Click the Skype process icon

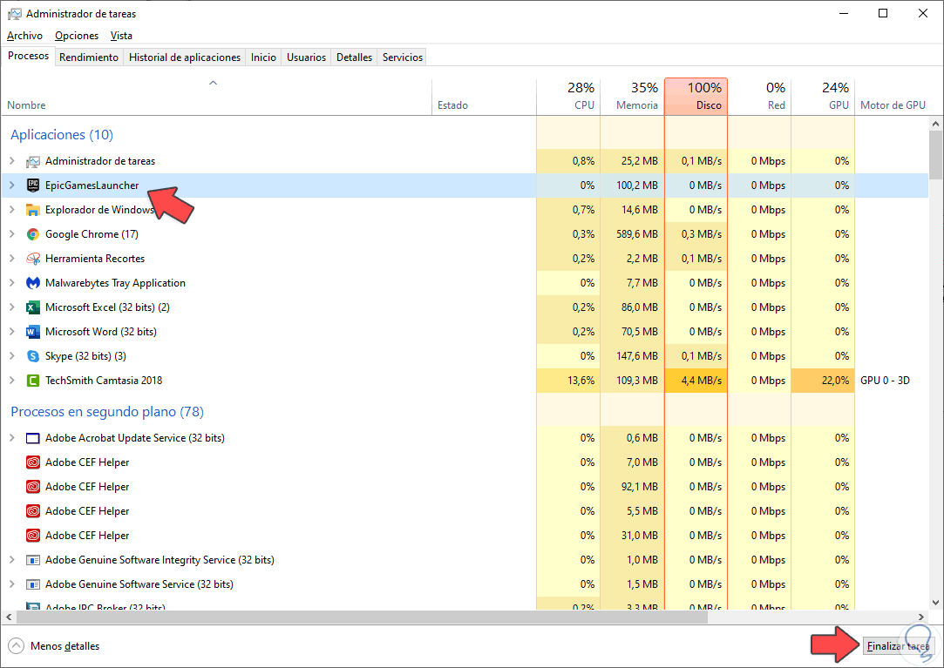pos(33,356)
